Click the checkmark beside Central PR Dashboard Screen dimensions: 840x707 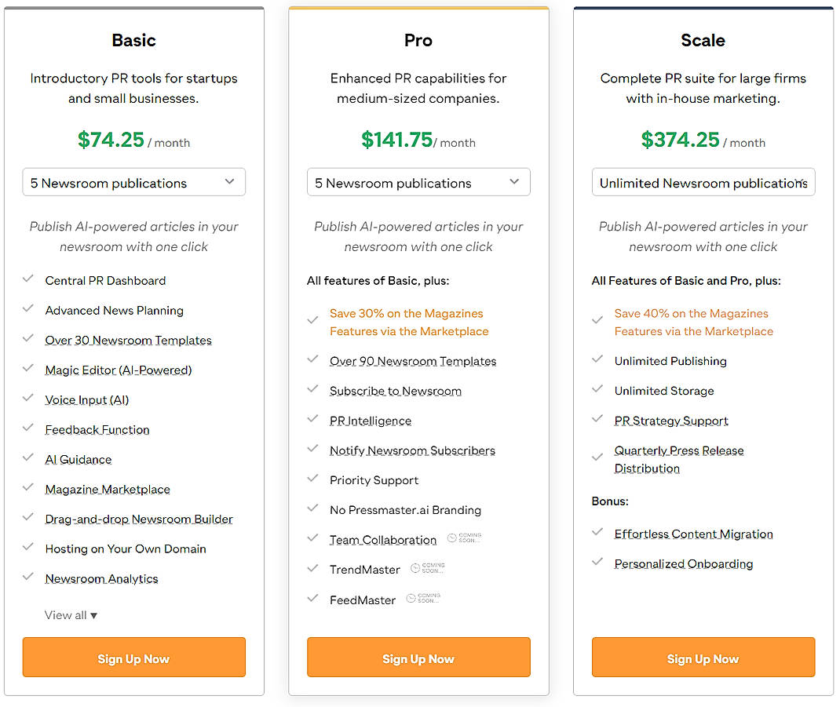click(29, 280)
